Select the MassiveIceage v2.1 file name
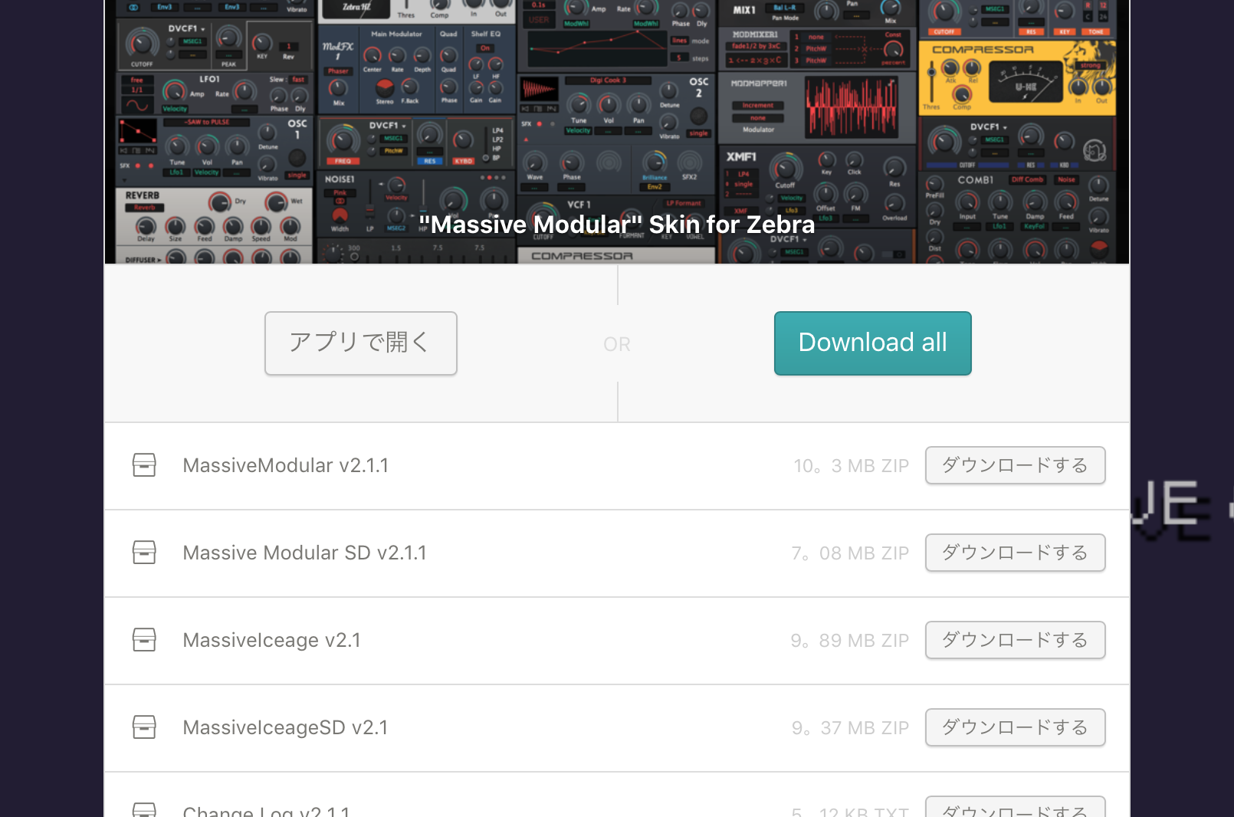This screenshot has width=1234, height=817. click(x=271, y=641)
